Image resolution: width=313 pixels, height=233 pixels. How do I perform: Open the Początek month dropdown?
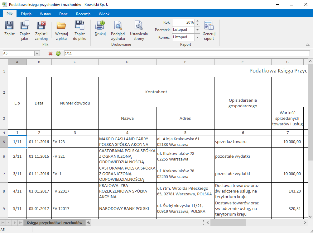tap(197, 30)
